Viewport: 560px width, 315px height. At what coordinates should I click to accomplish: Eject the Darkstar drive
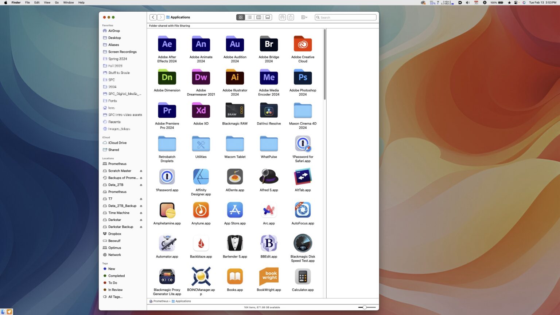click(x=141, y=220)
